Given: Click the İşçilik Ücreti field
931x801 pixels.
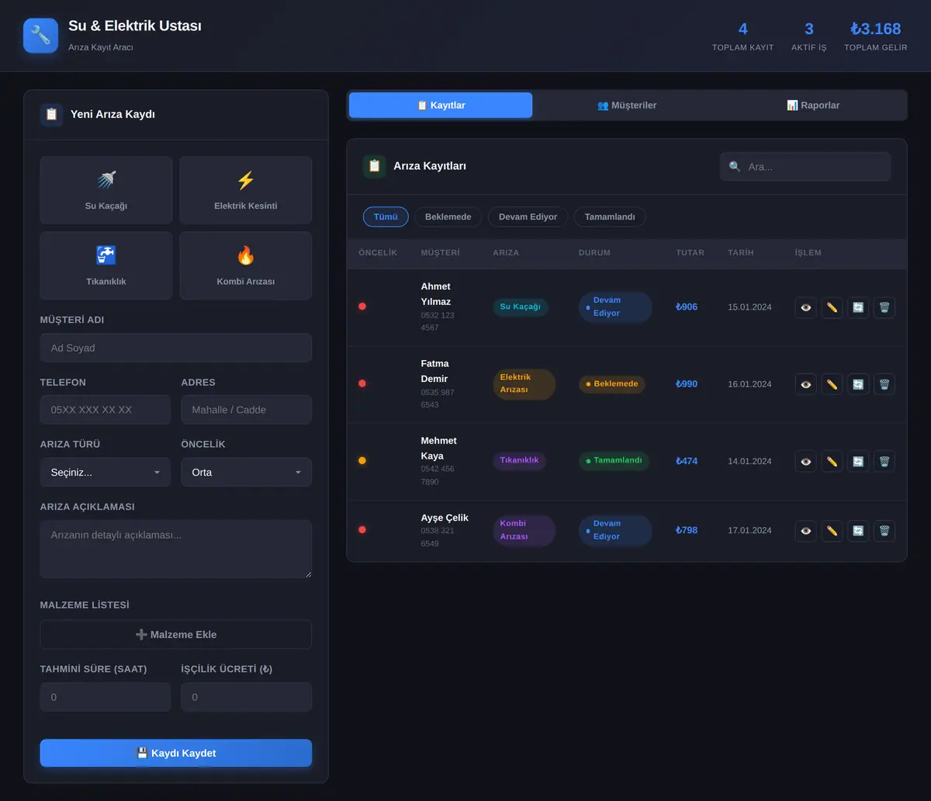Looking at the screenshot, I should tap(247, 697).
